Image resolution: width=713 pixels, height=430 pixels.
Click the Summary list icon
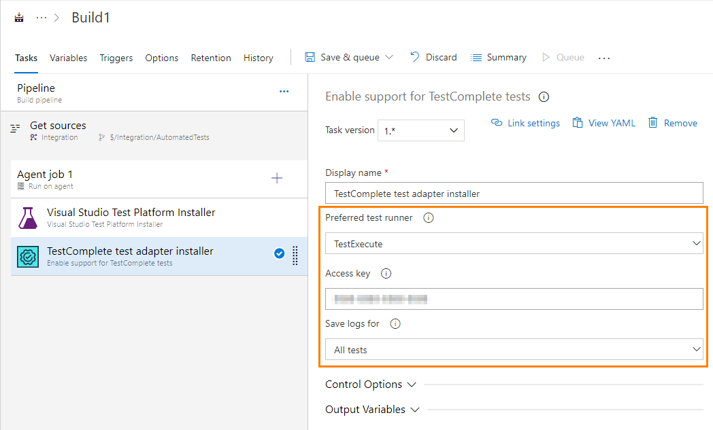pyautogui.click(x=476, y=58)
